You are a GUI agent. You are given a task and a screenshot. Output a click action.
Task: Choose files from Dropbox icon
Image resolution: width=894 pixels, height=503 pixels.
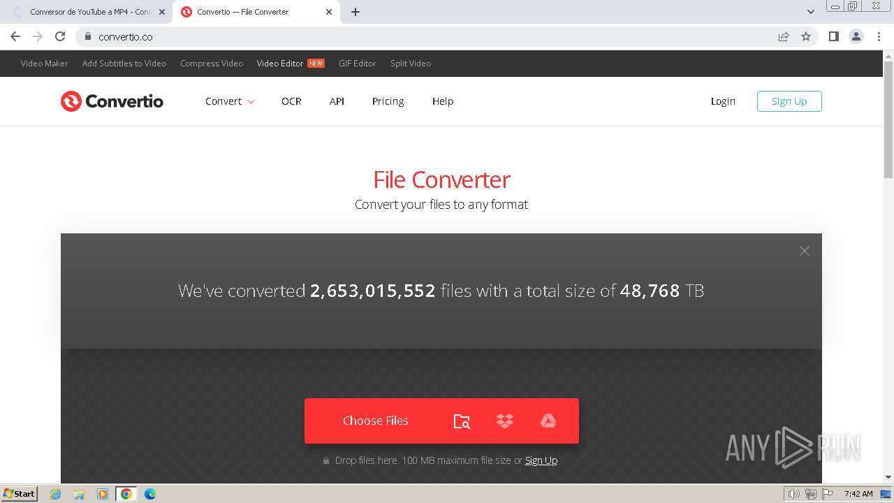505,421
